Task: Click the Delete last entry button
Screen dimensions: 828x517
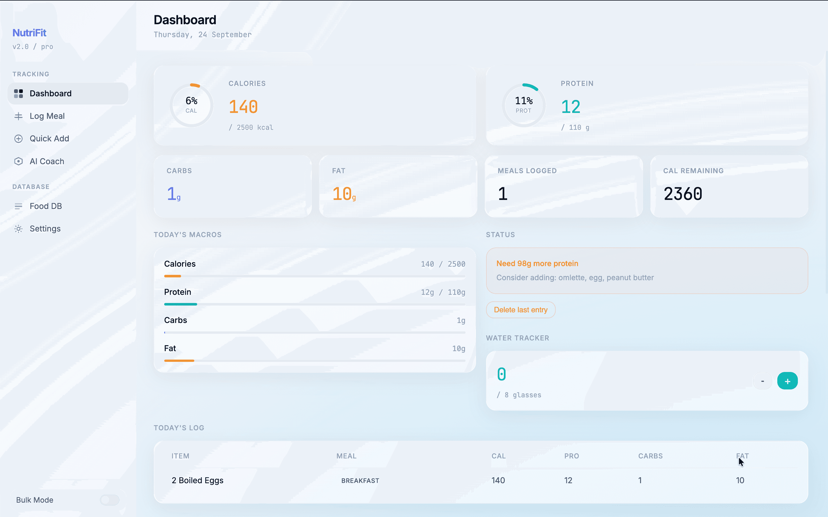Action: click(x=520, y=310)
